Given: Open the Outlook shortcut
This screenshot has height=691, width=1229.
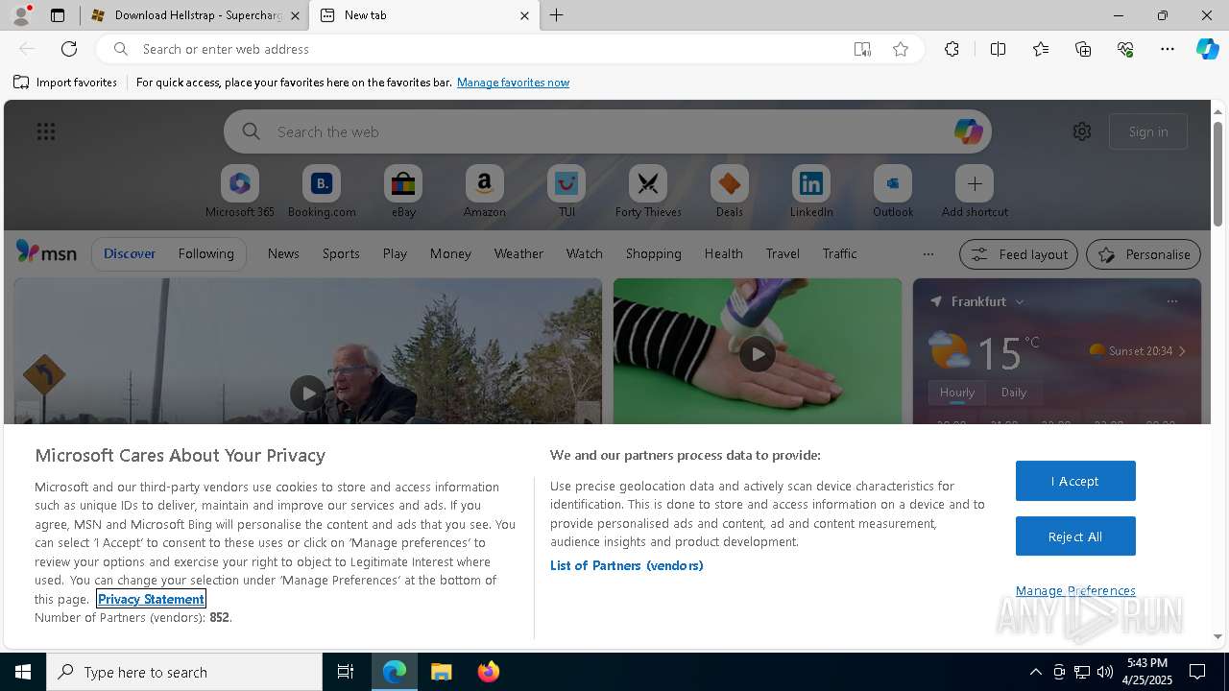Looking at the screenshot, I should click(x=893, y=192).
